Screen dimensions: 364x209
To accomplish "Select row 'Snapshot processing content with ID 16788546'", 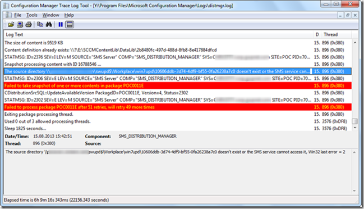I will coord(178,64).
